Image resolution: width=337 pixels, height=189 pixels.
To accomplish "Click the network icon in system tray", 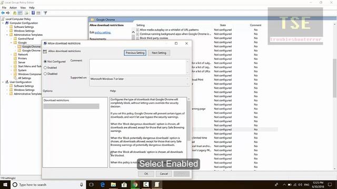I will [x=295, y=184].
